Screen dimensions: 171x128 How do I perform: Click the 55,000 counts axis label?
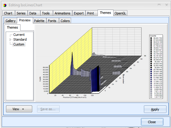[45, 67]
